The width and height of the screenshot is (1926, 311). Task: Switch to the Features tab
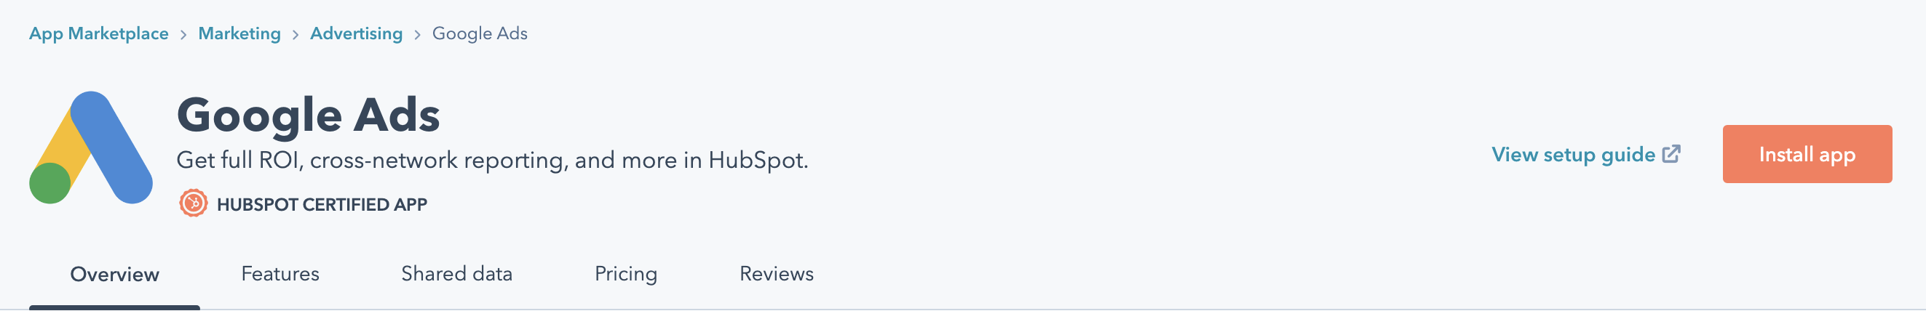(280, 274)
